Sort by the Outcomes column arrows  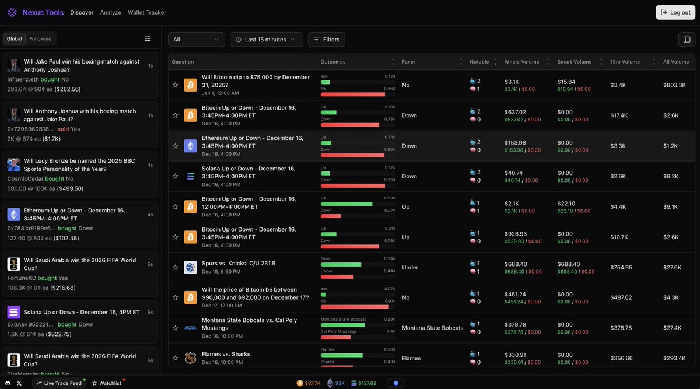click(393, 62)
